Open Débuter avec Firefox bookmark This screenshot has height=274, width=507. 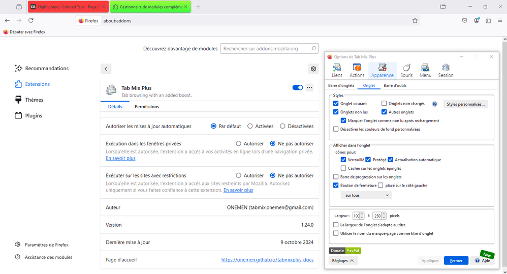[x=24, y=32]
